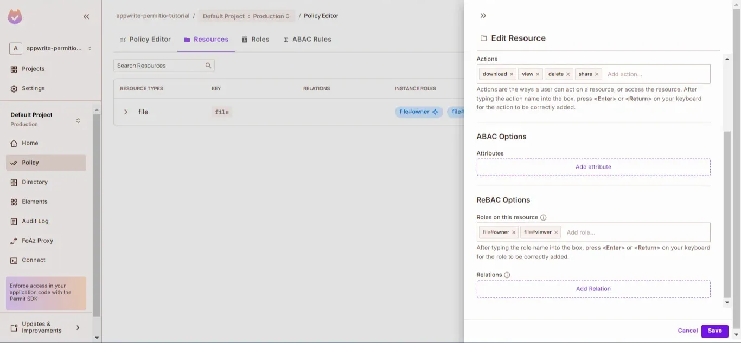The image size is (741, 343).
Task: Click the Add Relation button
Action: point(593,289)
